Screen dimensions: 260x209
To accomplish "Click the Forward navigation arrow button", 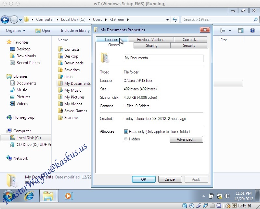I will (14, 20).
